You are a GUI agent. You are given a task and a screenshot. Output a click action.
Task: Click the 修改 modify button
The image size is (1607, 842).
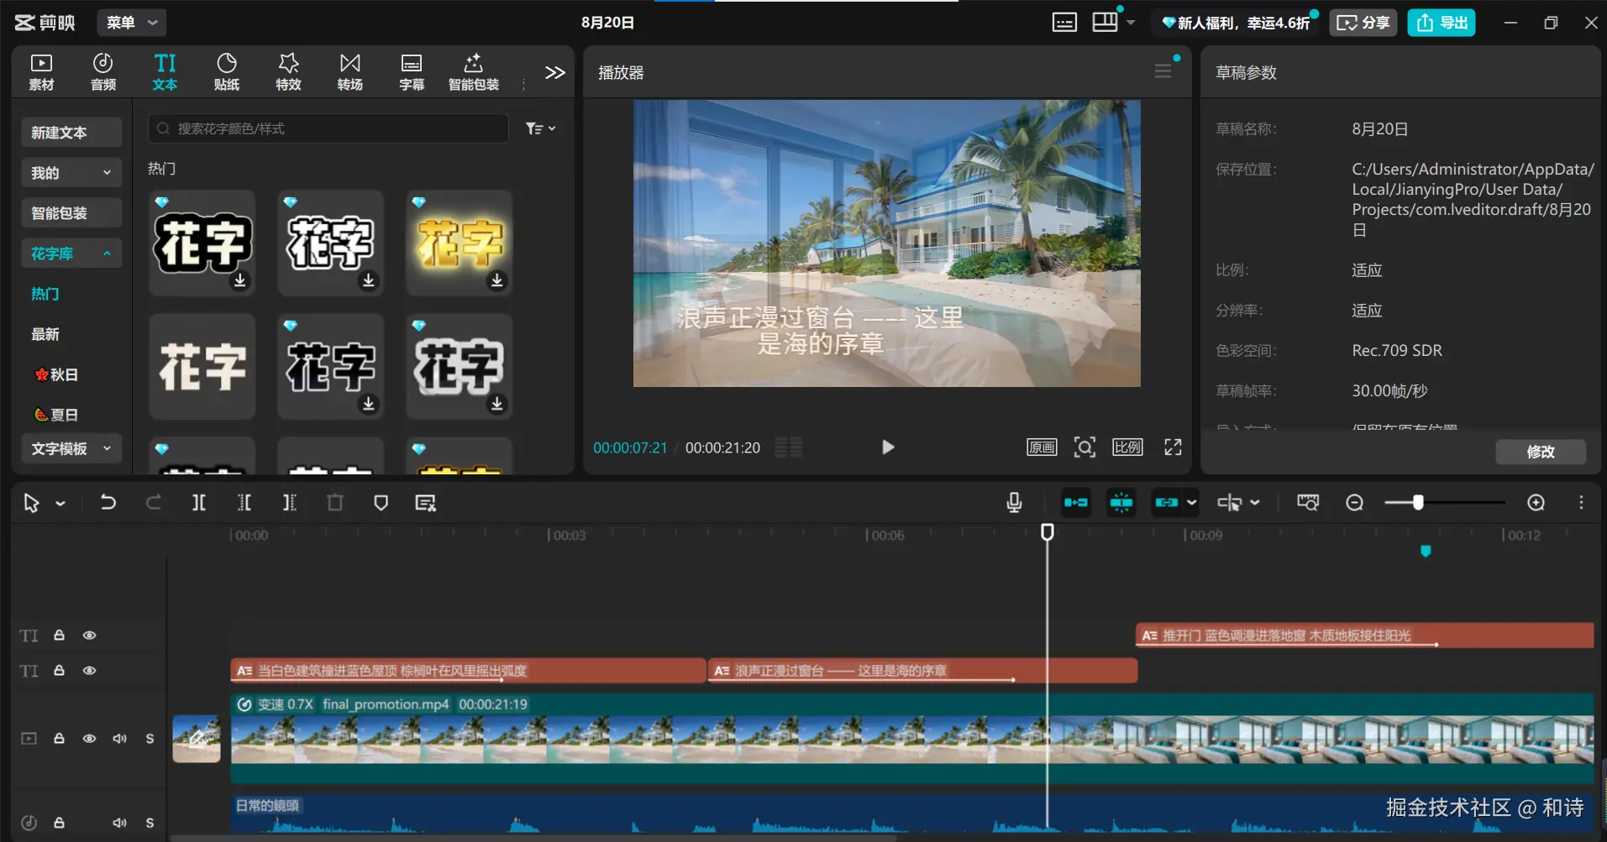(1540, 452)
